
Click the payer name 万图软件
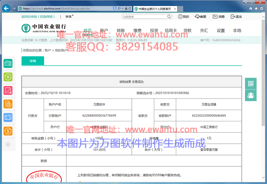tap(99, 104)
